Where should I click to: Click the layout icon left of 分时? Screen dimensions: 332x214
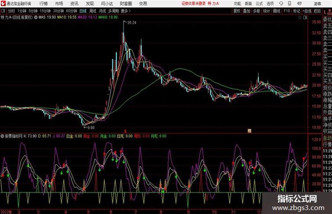pyautogui.click(x=3, y=11)
